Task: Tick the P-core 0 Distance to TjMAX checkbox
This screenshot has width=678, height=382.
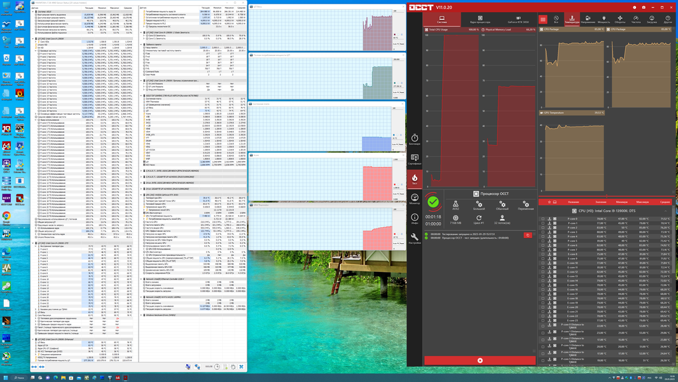Action: (x=543, y=326)
